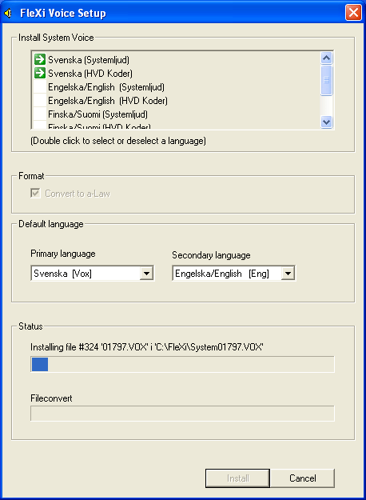This screenshot has width=366, height=500.
Task: Click the speaker icon in the title bar
Action: tap(8, 13)
